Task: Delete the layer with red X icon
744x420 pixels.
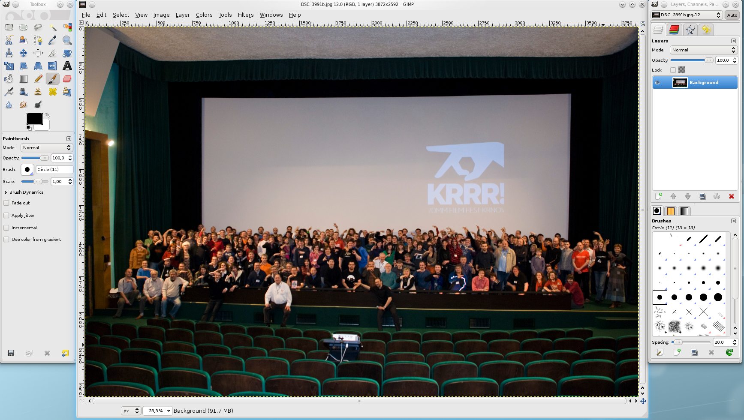Action: (732, 196)
